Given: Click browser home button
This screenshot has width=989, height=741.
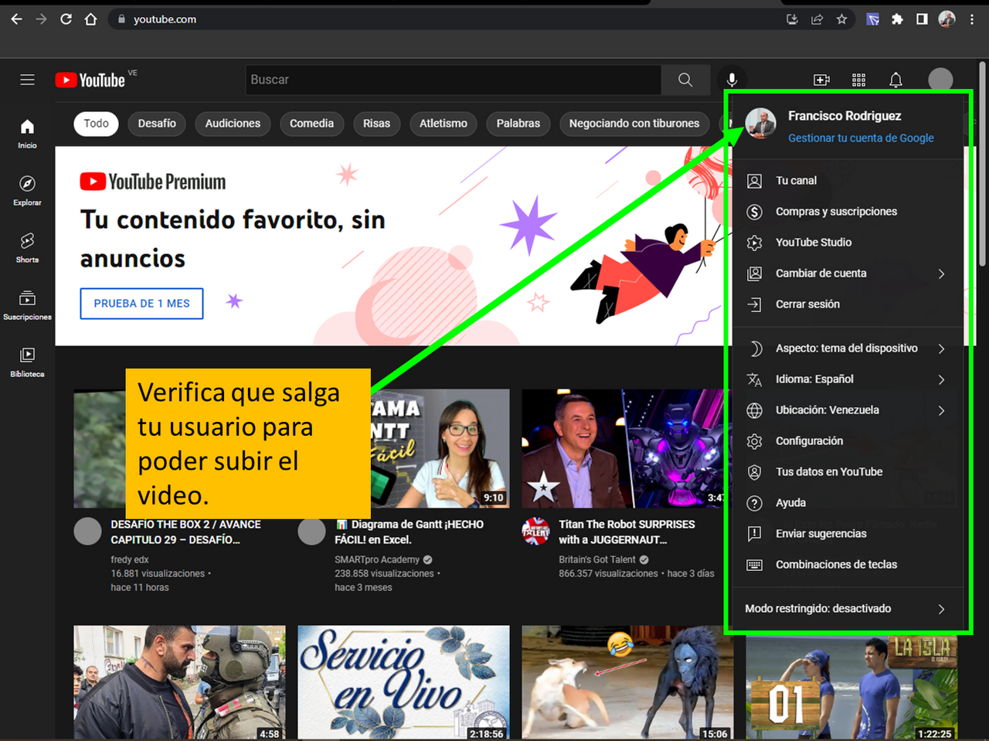Looking at the screenshot, I should click(x=90, y=19).
